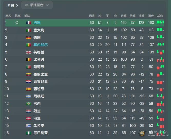This screenshot has width=171, height=139.
Task: Open the 阶段 menu label
Action: click(x=11, y=5)
